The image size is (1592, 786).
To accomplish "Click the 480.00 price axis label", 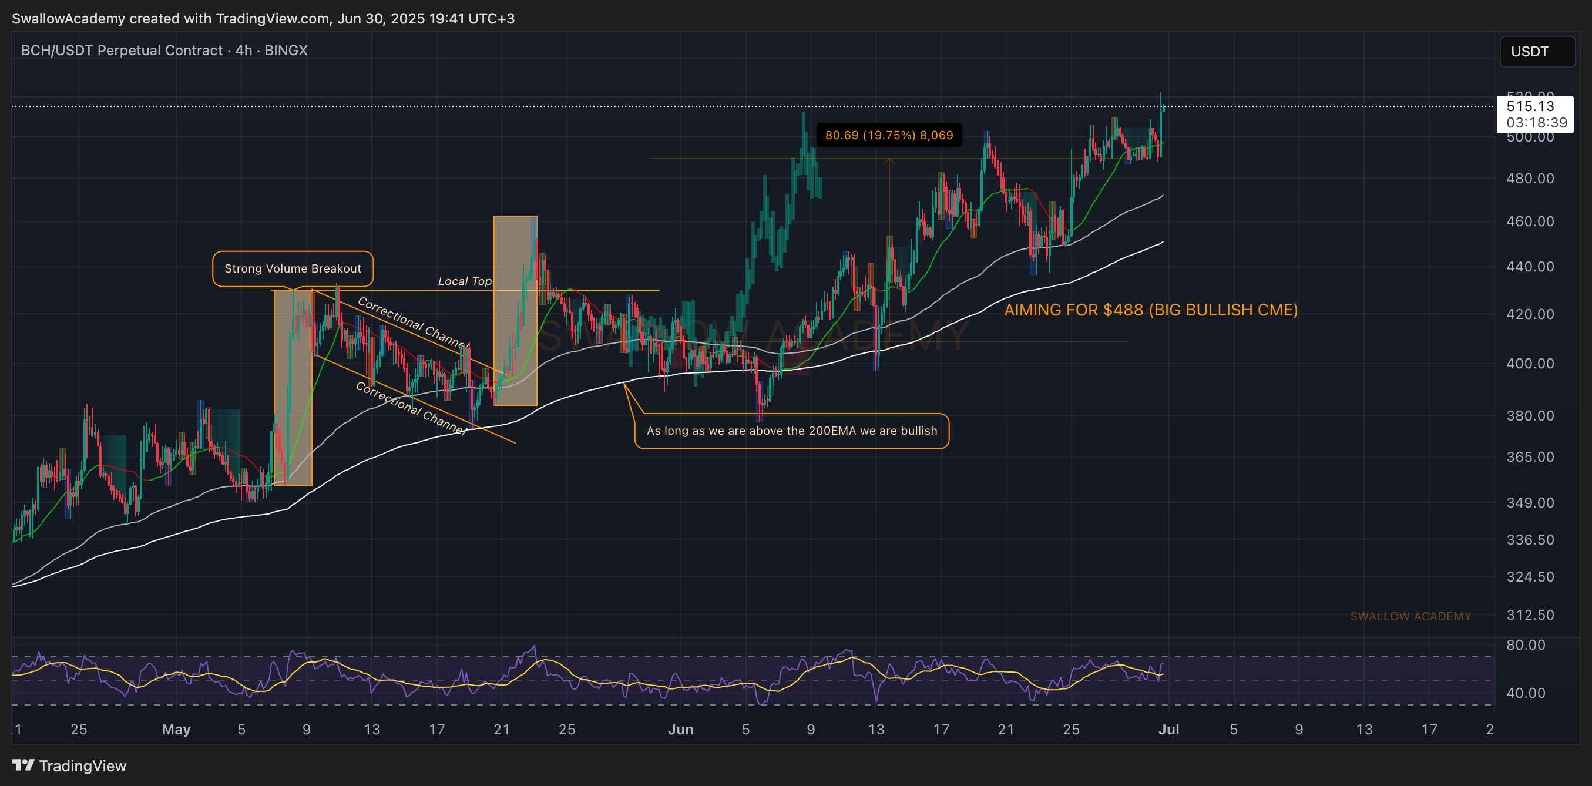I will (1530, 179).
